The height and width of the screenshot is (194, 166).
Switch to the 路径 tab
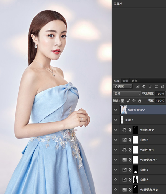click(x=134, y=81)
